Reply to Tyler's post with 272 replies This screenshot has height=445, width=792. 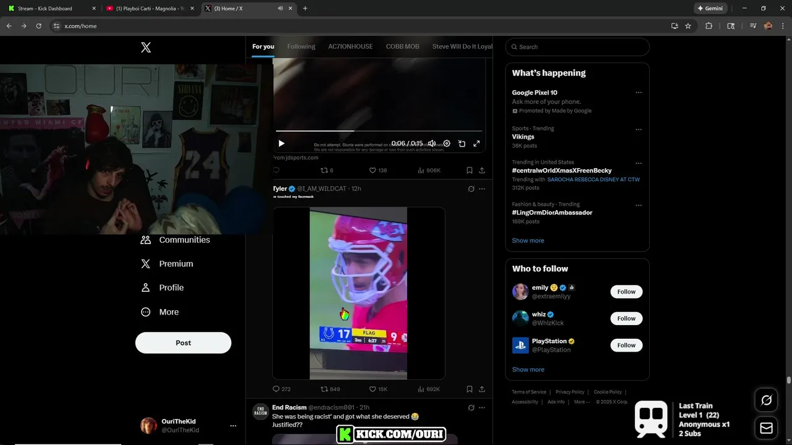click(x=282, y=389)
